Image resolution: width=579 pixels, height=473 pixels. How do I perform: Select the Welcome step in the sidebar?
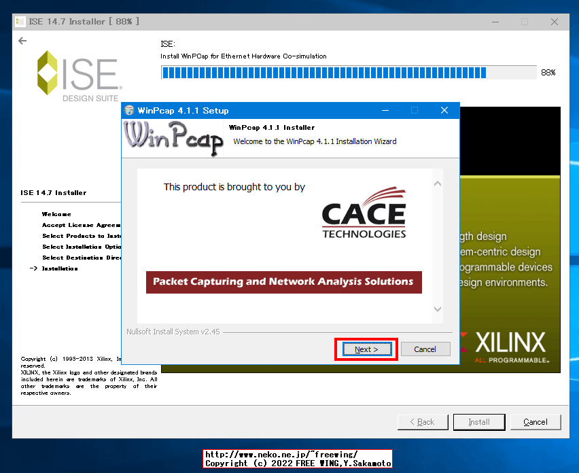(56, 213)
